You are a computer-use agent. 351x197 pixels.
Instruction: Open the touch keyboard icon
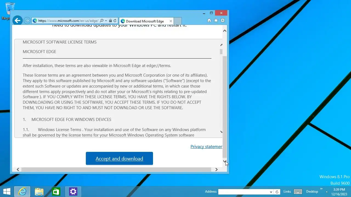(x=298, y=192)
